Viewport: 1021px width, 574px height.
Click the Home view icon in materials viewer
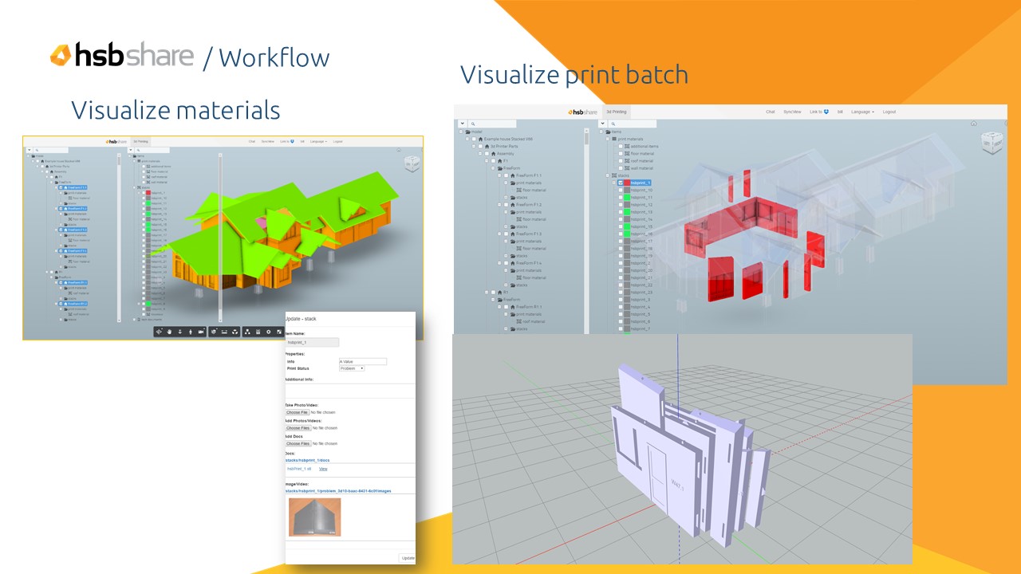coord(399,150)
